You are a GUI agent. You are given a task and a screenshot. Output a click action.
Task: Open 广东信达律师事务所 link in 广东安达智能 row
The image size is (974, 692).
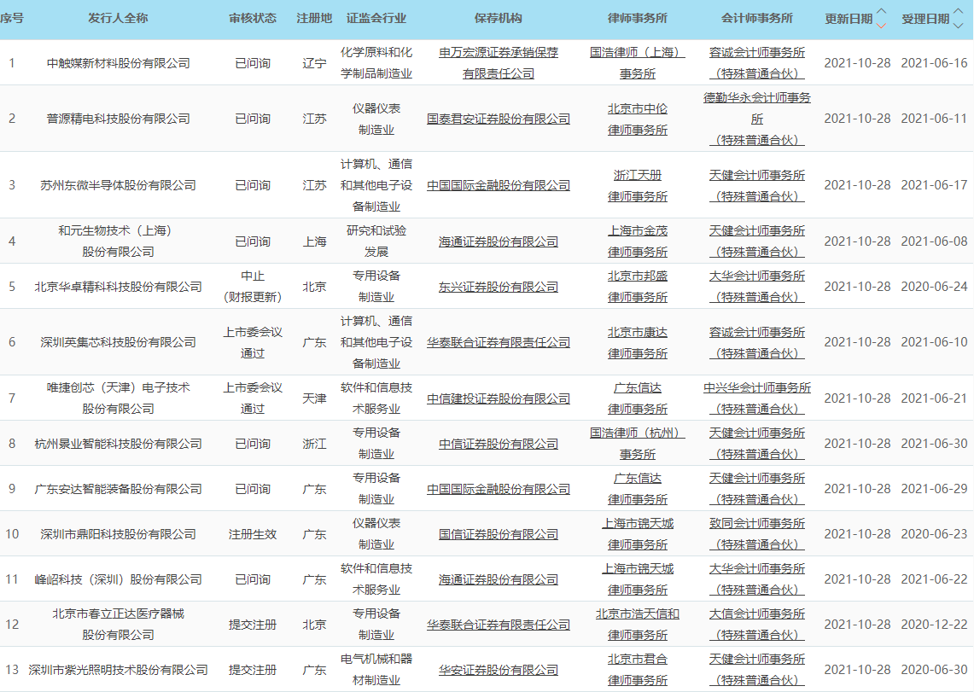pyautogui.click(x=638, y=488)
